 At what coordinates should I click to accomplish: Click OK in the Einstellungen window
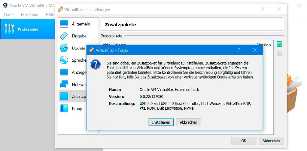(x=244, y=140)
